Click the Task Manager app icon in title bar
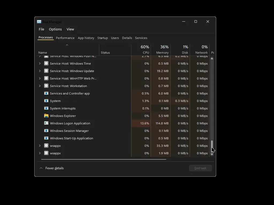The height and width of the screenshot is (205, 274). 39,22
